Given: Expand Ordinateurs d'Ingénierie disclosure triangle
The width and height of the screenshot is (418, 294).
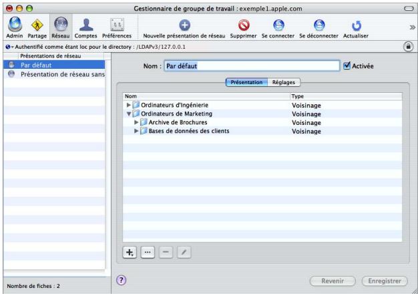Looking at the screenshot, I should pyautogui.click(x=128, y=105).
